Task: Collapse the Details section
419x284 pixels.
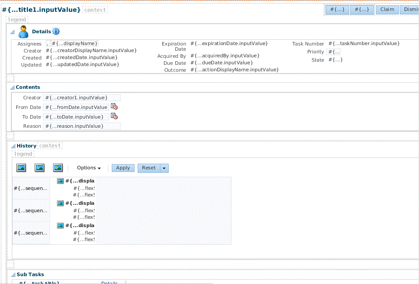Action: (12, 32)
